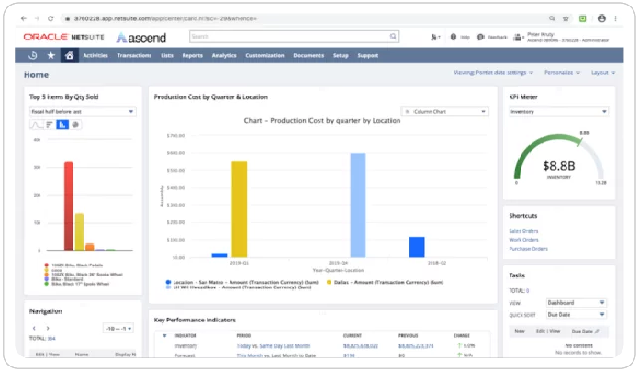The width and height of the screenshot is (639, 372).
Task: Open the Quick Sort Due Date dropdown
Action: pos(577,315)
